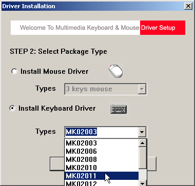Click the MK02003 keyboard type text field
The image size is (195, 186).
pos(102,132)
